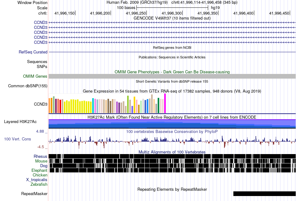Click the Scale track label
The width and height of the screenshot is (296, 201).
click(42, 8)
